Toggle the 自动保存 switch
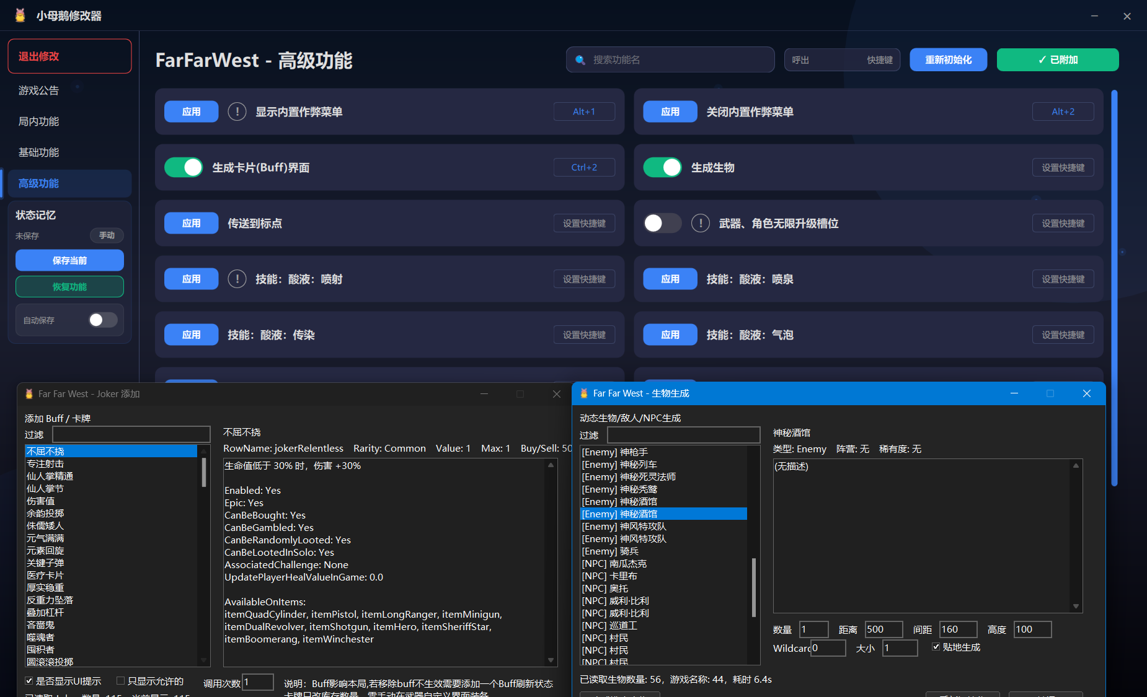This screenshot has height=697, width=1147. coord(103,320)
